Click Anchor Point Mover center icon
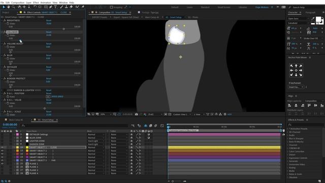Screen dimensions: 325x183 296,70
